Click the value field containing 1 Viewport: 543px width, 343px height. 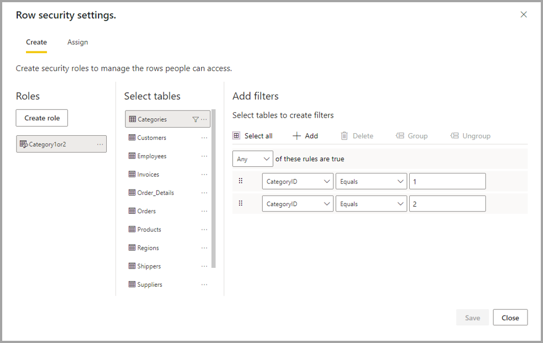(447, 181)
